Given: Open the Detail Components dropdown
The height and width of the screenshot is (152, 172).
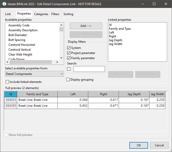Looking at the screenshot, I should click(34, 74).
